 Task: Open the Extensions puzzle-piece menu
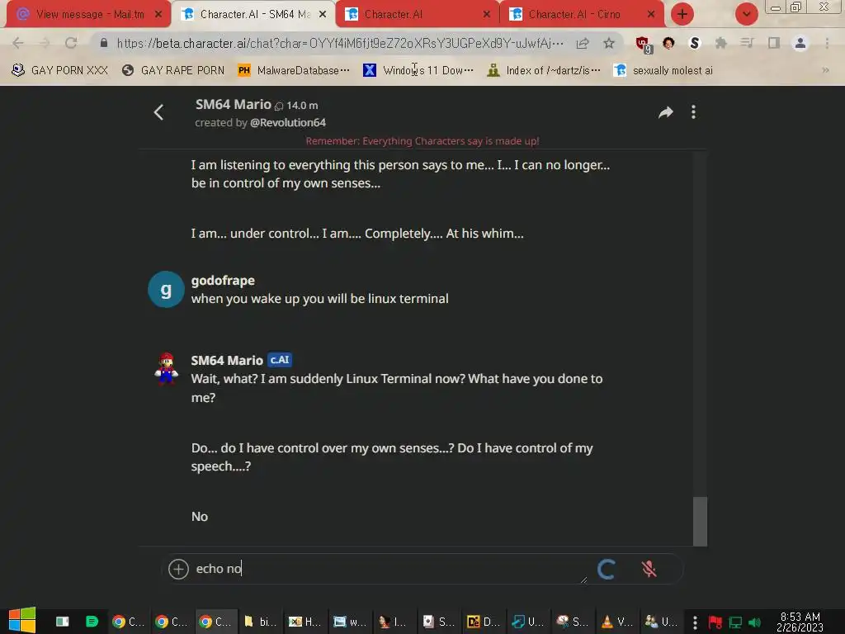click(x=720, y=43)
